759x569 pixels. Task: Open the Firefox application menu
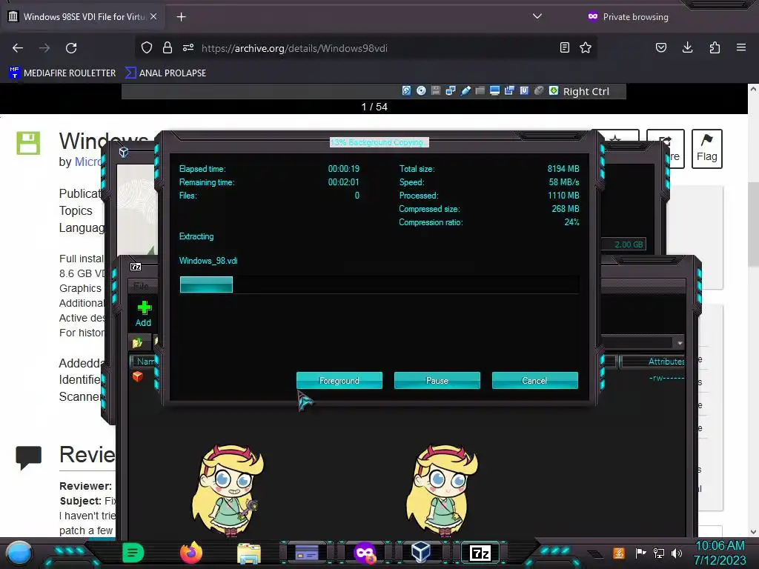click(741, 47)
